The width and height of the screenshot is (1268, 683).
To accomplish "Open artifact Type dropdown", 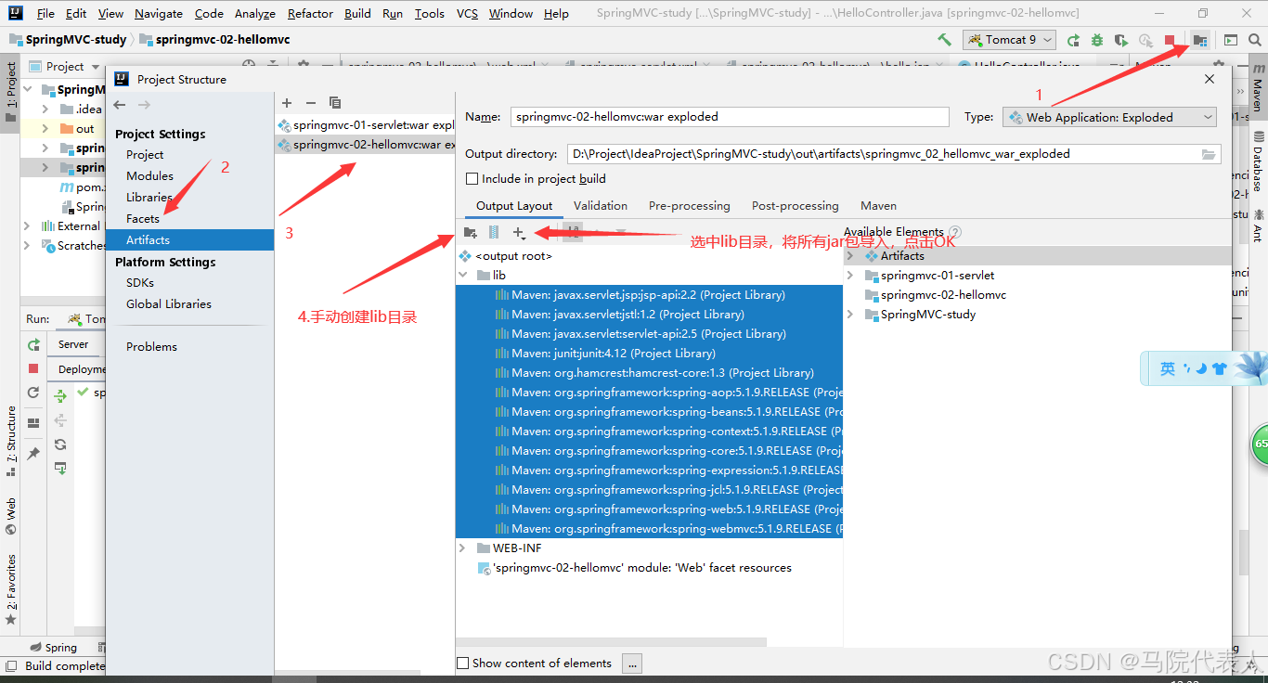I will [x=1109, y=117].
